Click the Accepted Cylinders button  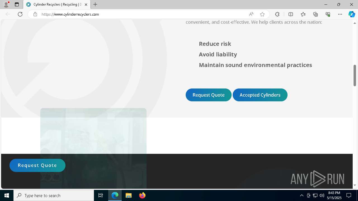[x=260, y=95]
